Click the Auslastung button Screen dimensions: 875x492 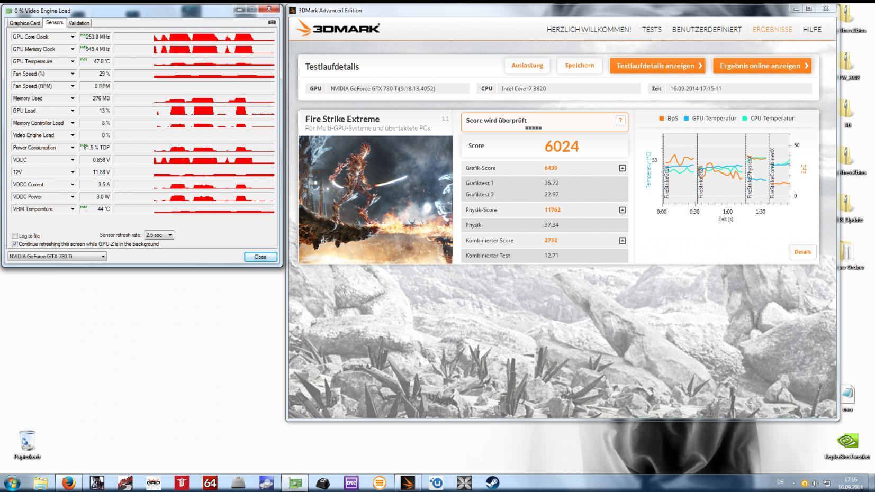point(527,66)
